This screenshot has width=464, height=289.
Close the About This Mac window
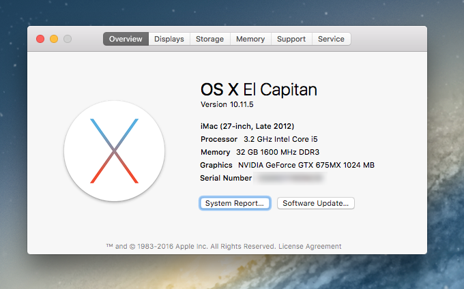pyautogui.click(x=40, y=39)
